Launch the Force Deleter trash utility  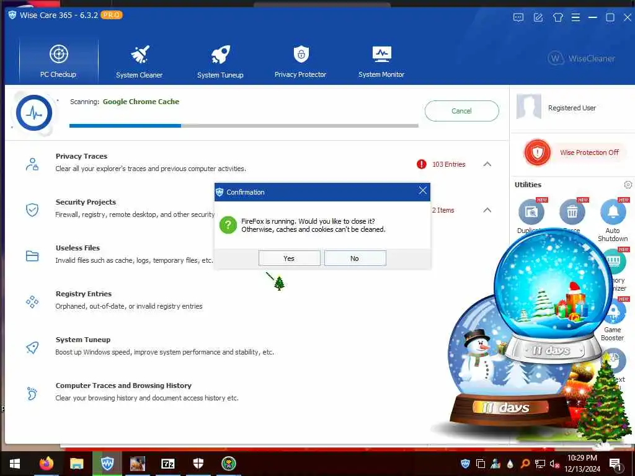pyautogui.click(x=572, y=212)
